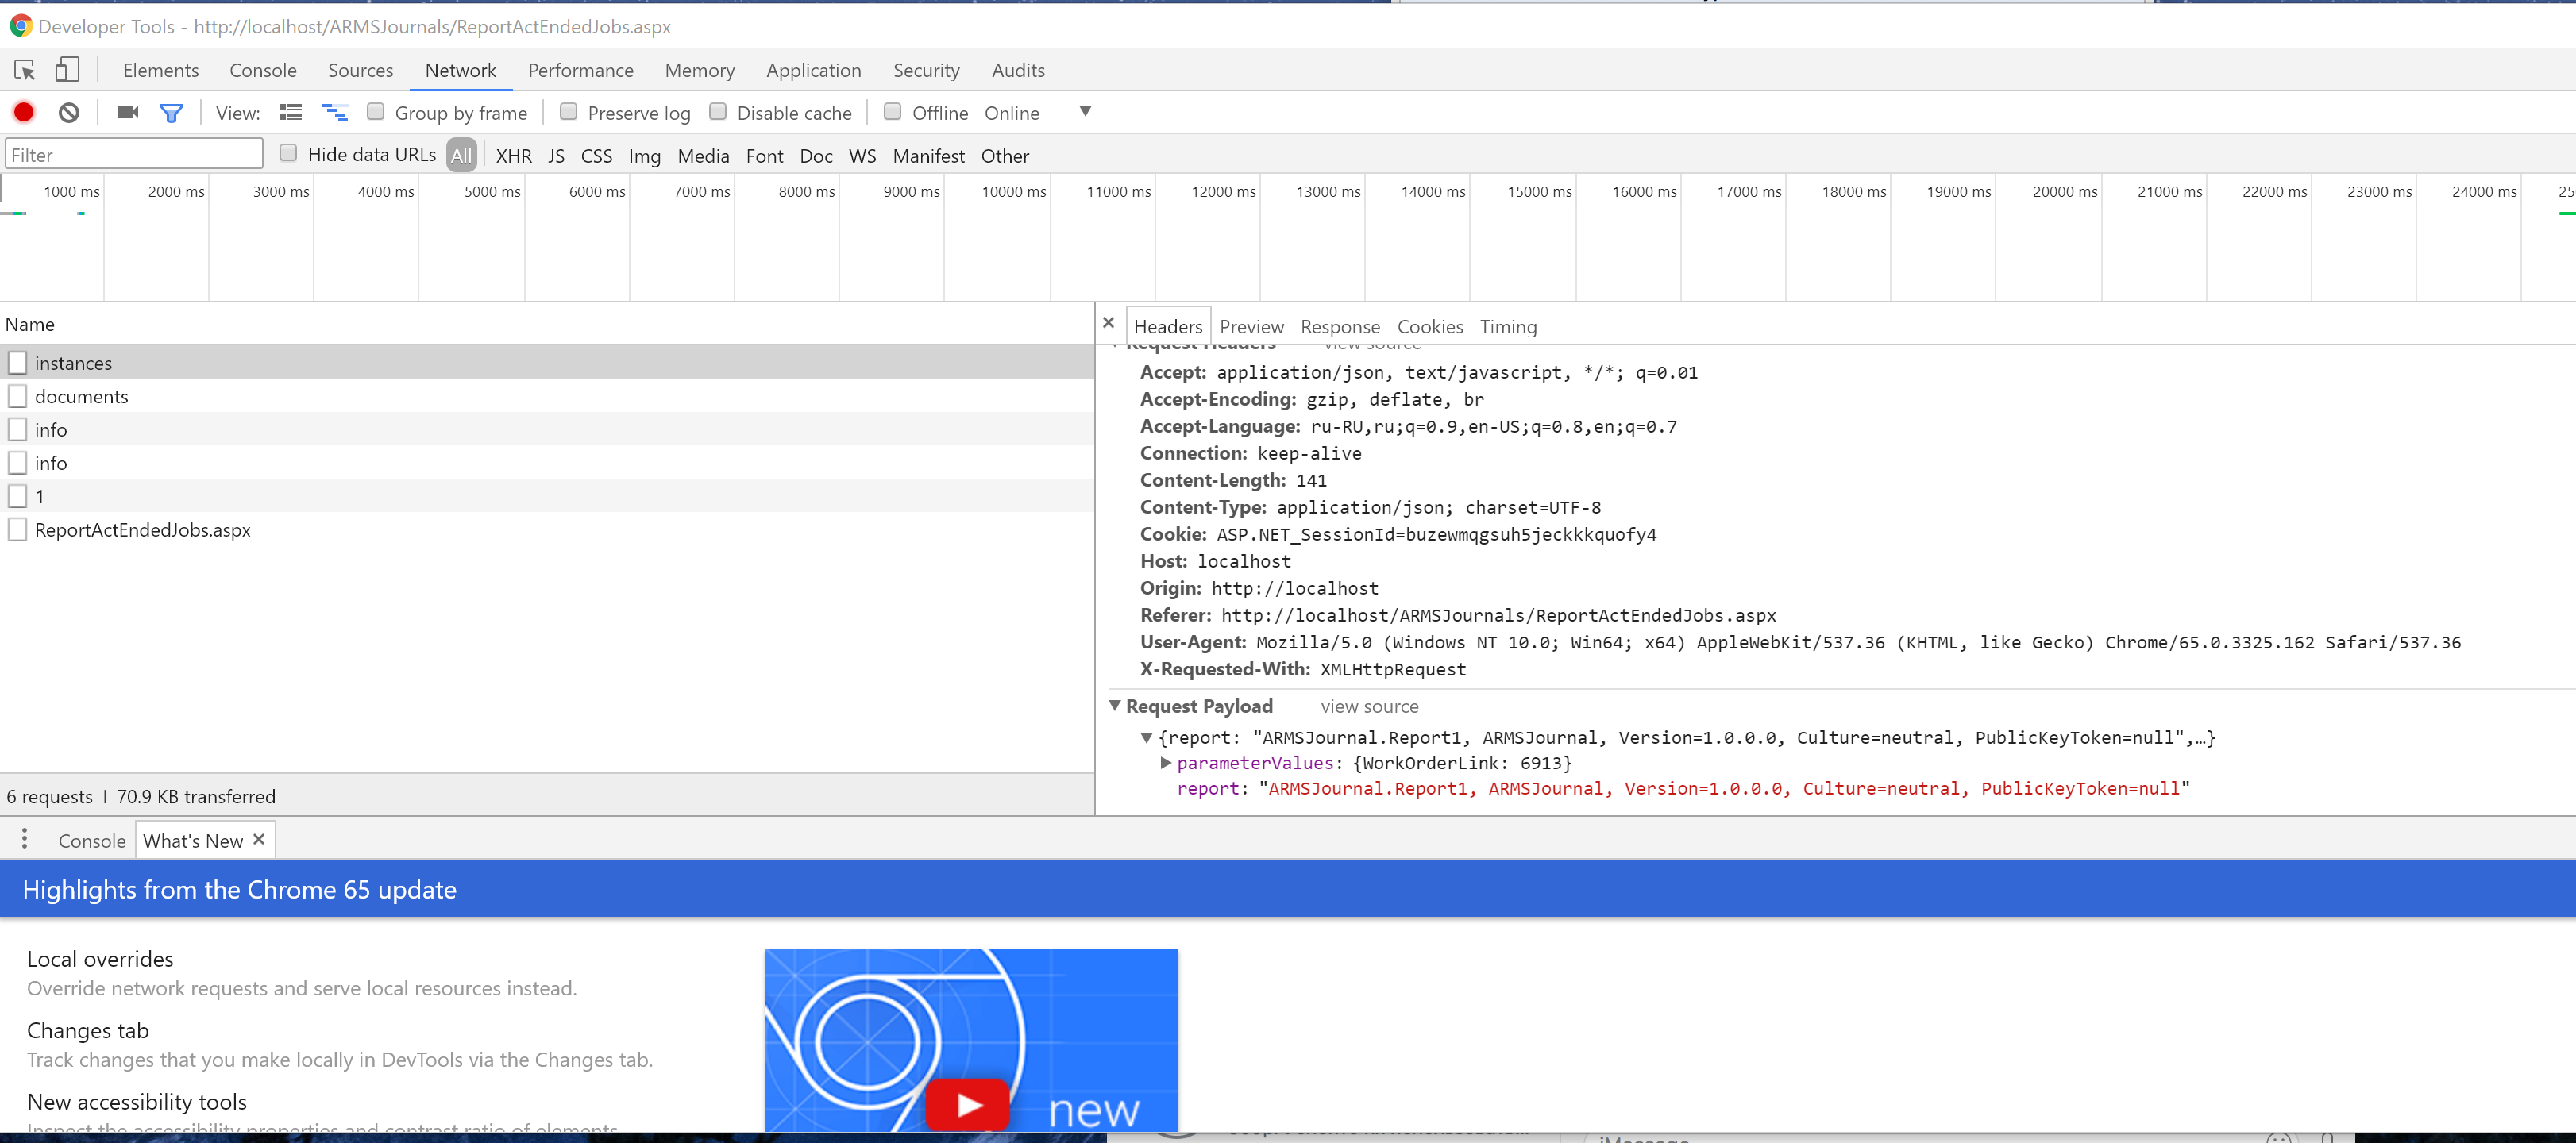
Task: Click the Filter text input field
Action: [134, 154]
